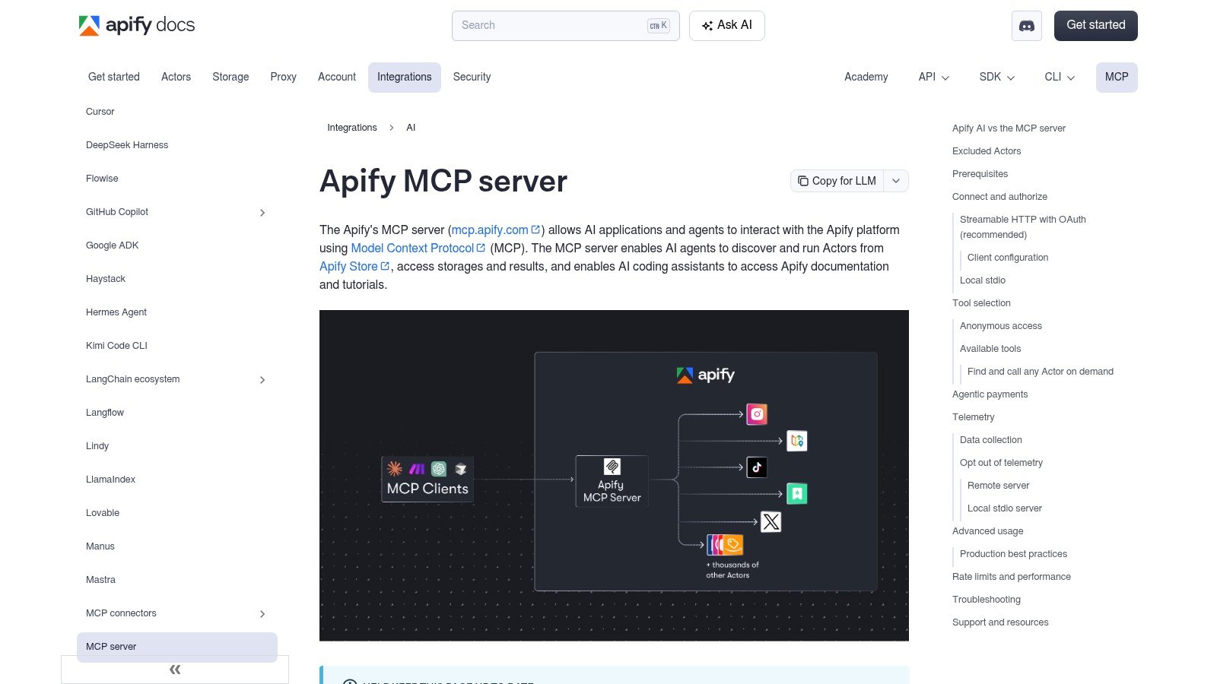Open the Copy for LLM dropdown arrow
The image size is (1217, 684).
click(896, 181)
